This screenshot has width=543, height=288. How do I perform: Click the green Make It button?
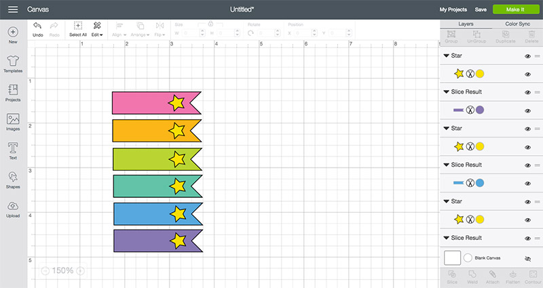pyautogui.click(x=515, y=9)
